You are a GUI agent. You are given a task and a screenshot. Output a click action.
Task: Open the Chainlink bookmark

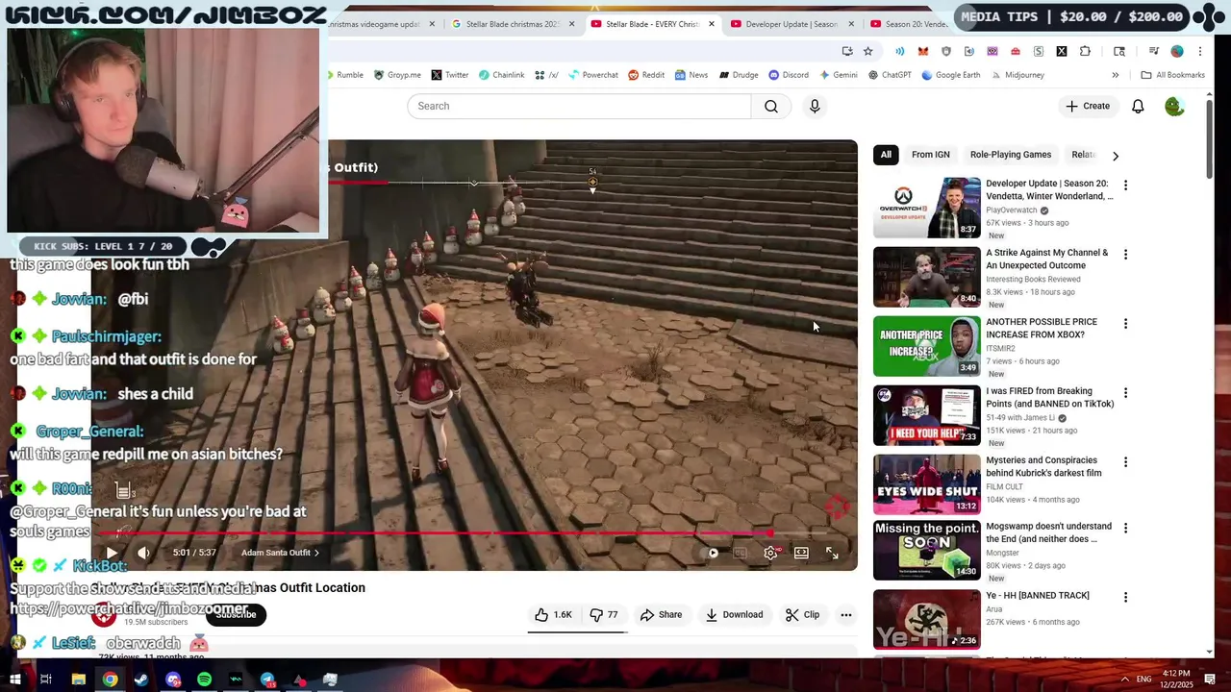501,75
